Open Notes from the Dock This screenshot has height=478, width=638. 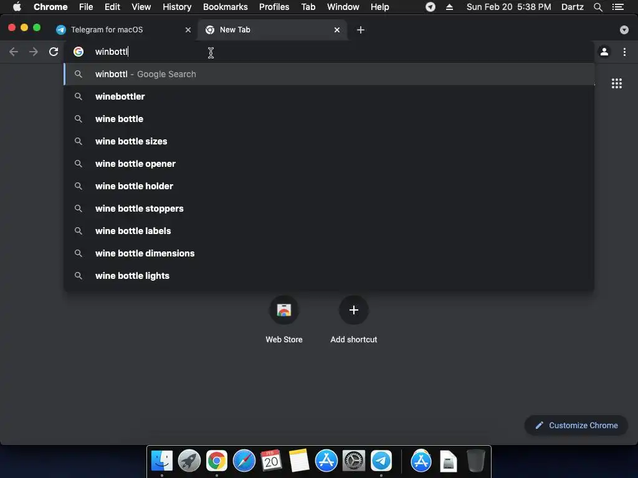pos(298,461)
